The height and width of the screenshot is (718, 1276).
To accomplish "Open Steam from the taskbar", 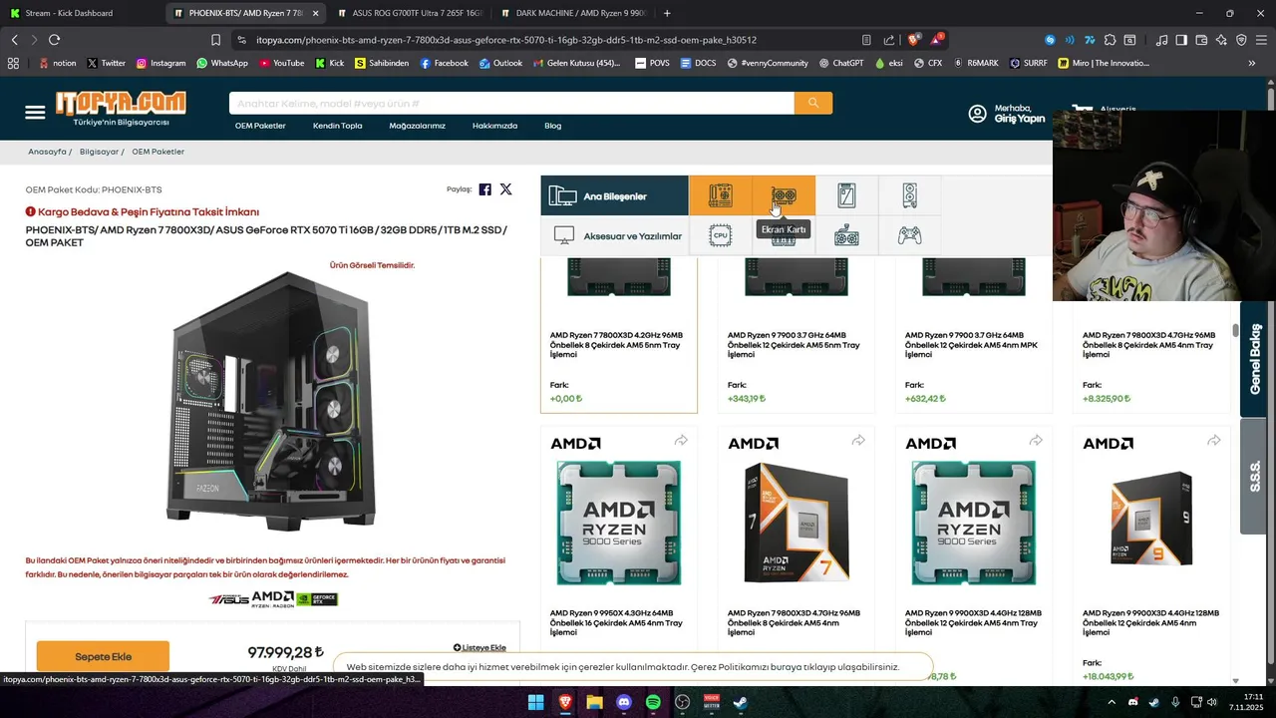I will click(741, 702).
